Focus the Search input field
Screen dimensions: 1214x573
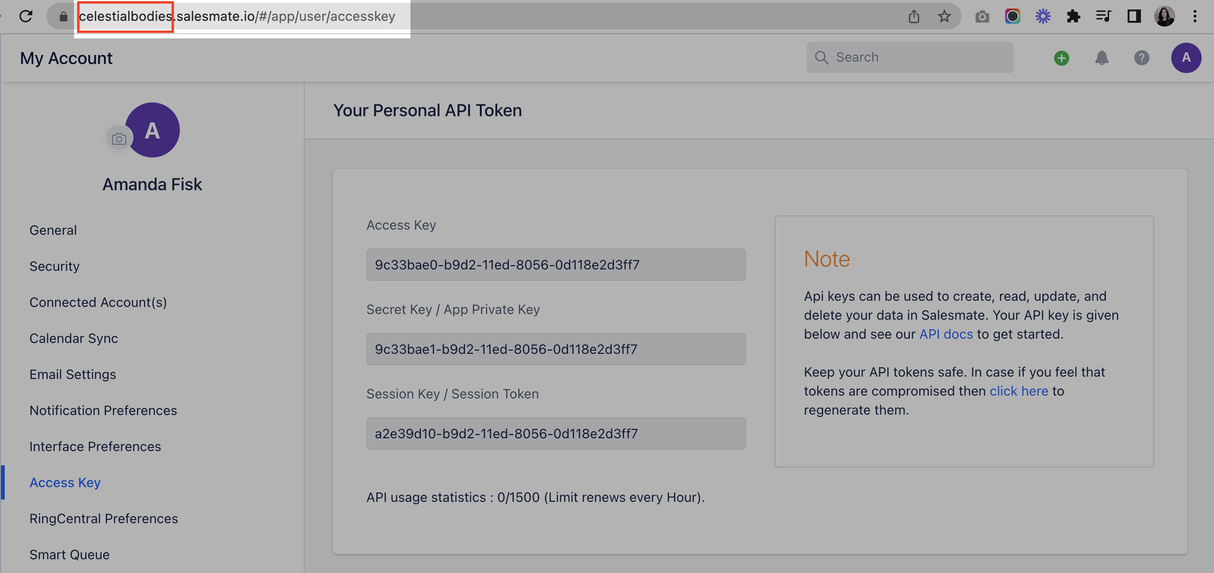[910, 57]
